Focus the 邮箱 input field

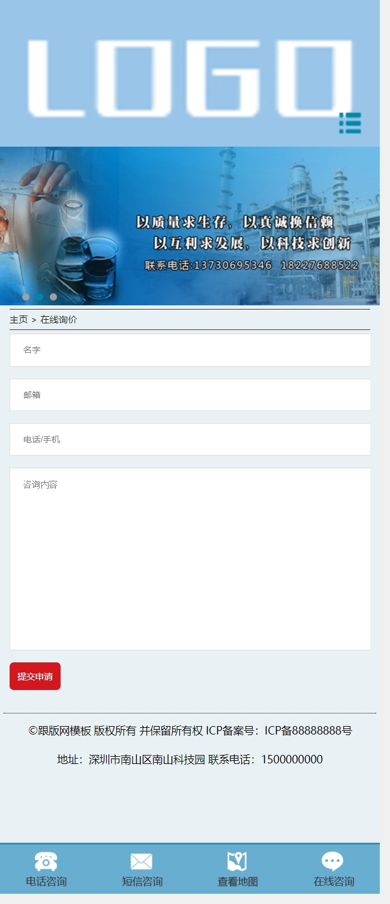click(x=190, y=395)
